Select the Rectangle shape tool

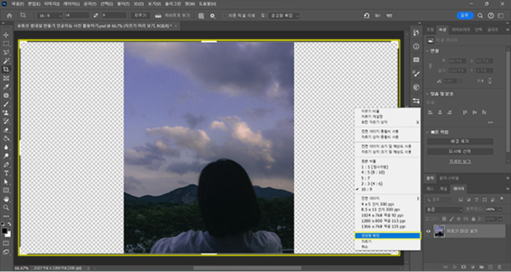(6, 190)
